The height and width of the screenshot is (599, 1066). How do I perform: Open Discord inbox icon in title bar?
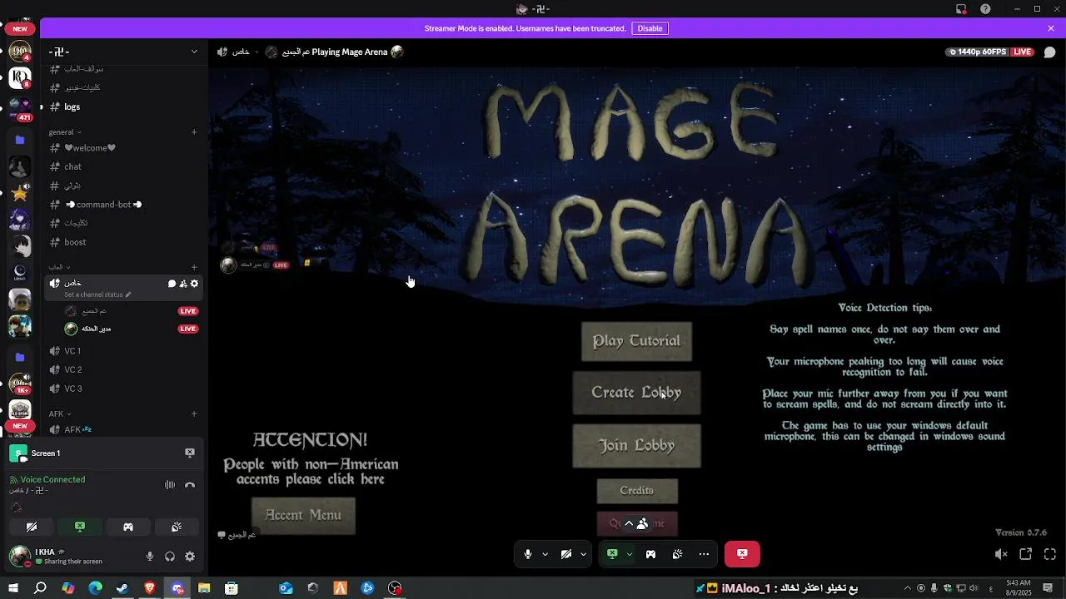coord(961,9)
